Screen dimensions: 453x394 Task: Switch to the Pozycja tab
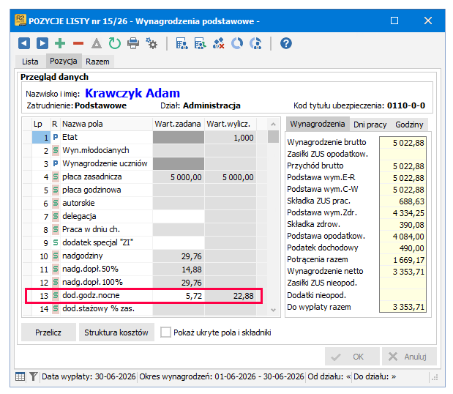[64, 61]
